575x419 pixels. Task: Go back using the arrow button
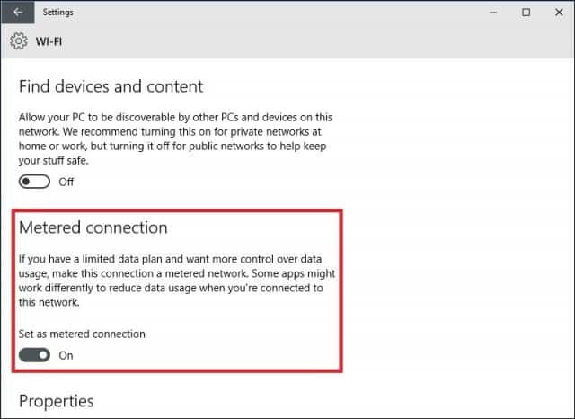[18, 12]
